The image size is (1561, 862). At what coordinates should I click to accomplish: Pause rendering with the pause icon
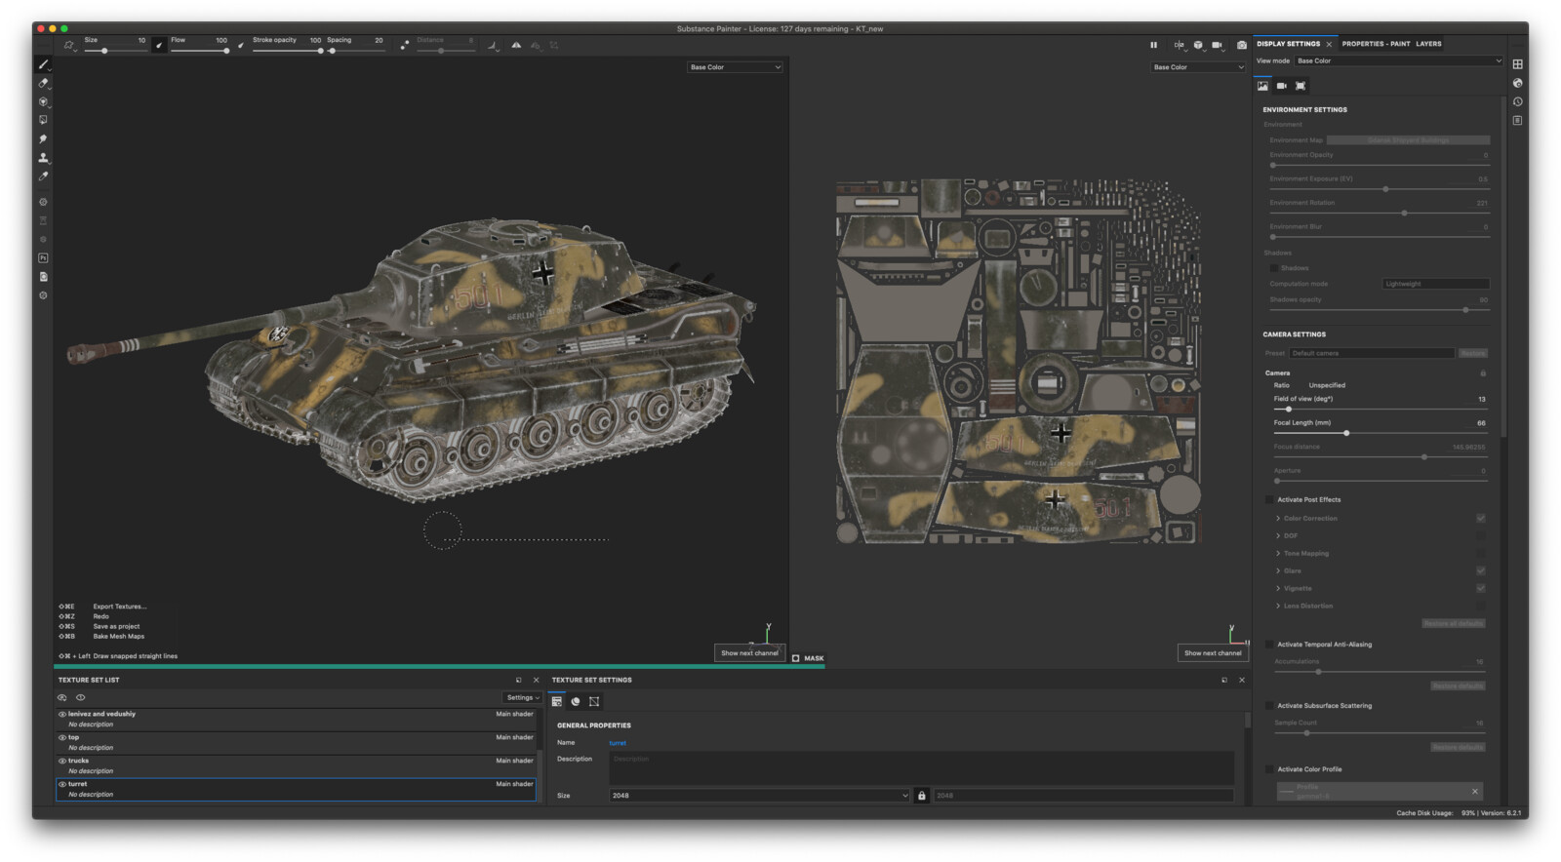[1153, 45]
